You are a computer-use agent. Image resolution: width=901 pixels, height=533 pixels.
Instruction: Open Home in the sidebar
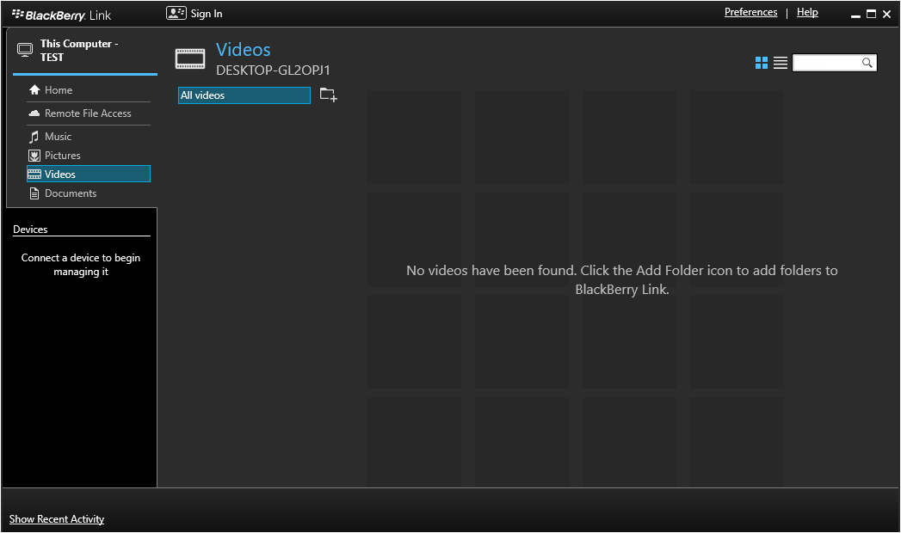59,90
